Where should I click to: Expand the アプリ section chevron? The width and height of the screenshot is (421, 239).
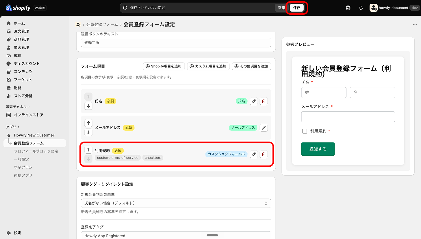[x=19, y=127]
